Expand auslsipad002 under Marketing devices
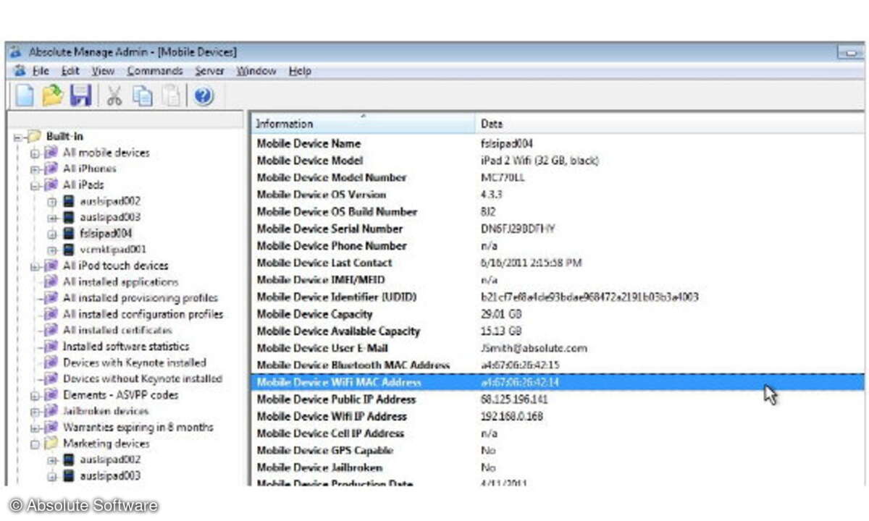Viewport: 869px width, 521px height. (x=52, y=460)
